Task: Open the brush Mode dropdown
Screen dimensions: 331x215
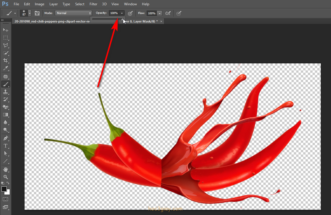Action: pos(73,13)
